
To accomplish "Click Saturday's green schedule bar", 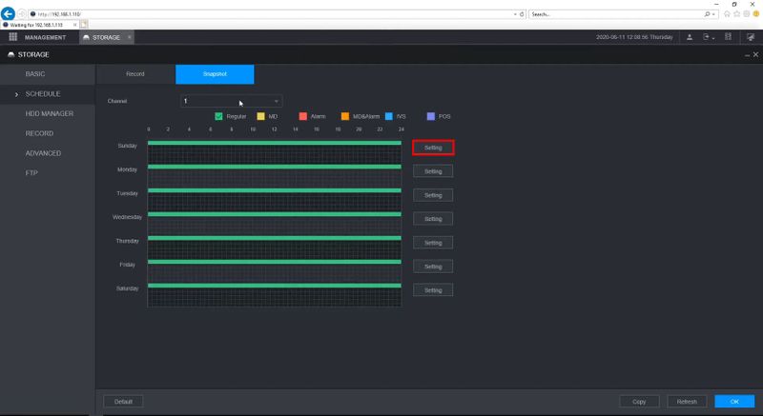I will pyautogui.click(x=275, y=286).
